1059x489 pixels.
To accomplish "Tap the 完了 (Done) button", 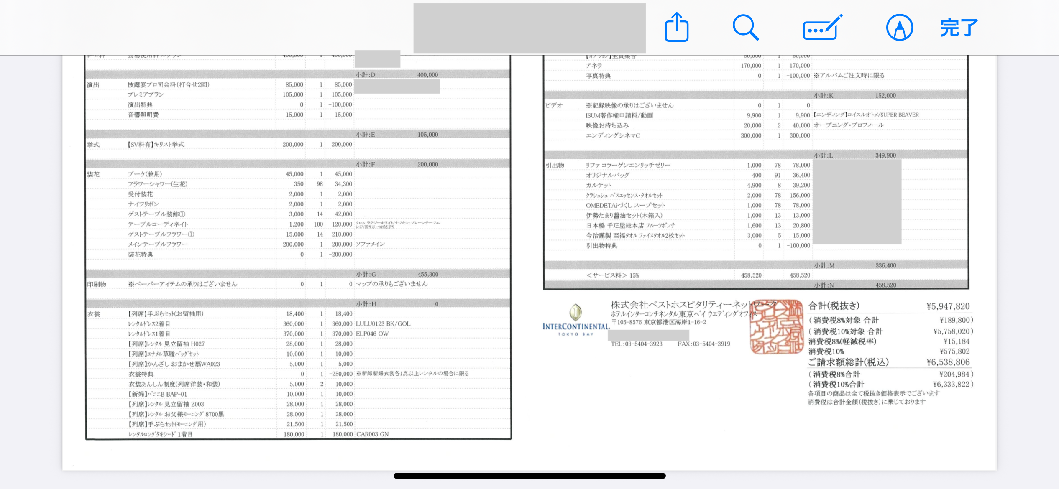I will coord(958,28).
